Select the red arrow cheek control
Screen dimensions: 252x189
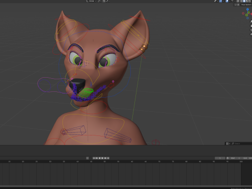coord(111,86)
